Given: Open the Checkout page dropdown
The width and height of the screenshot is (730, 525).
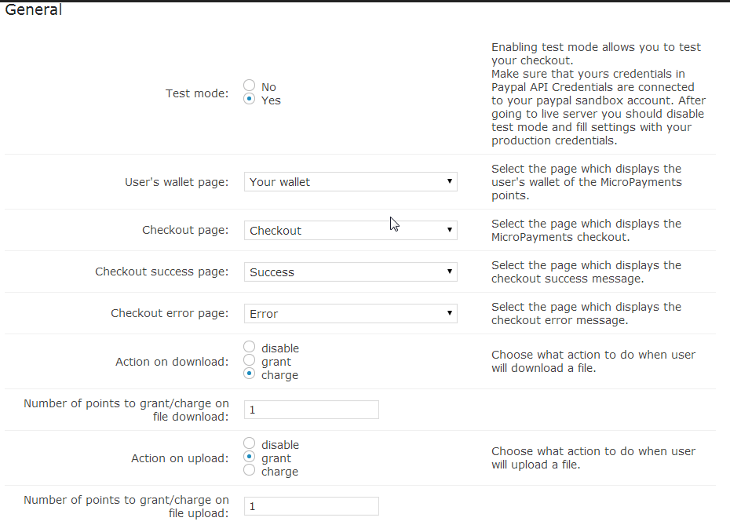Looking at the screenshot, I should coord(350,231).
